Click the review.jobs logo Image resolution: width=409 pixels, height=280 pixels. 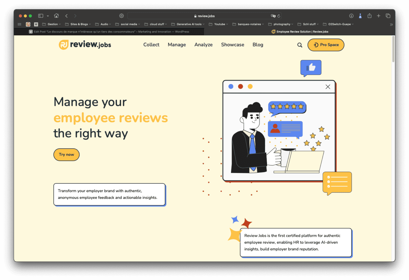coord(85,45)
